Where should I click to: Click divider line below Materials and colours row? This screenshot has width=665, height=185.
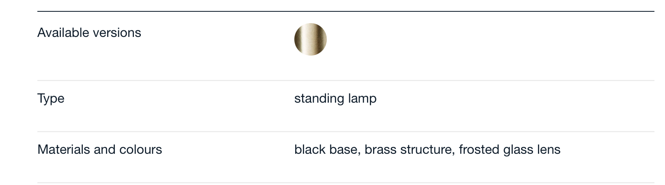346,183
